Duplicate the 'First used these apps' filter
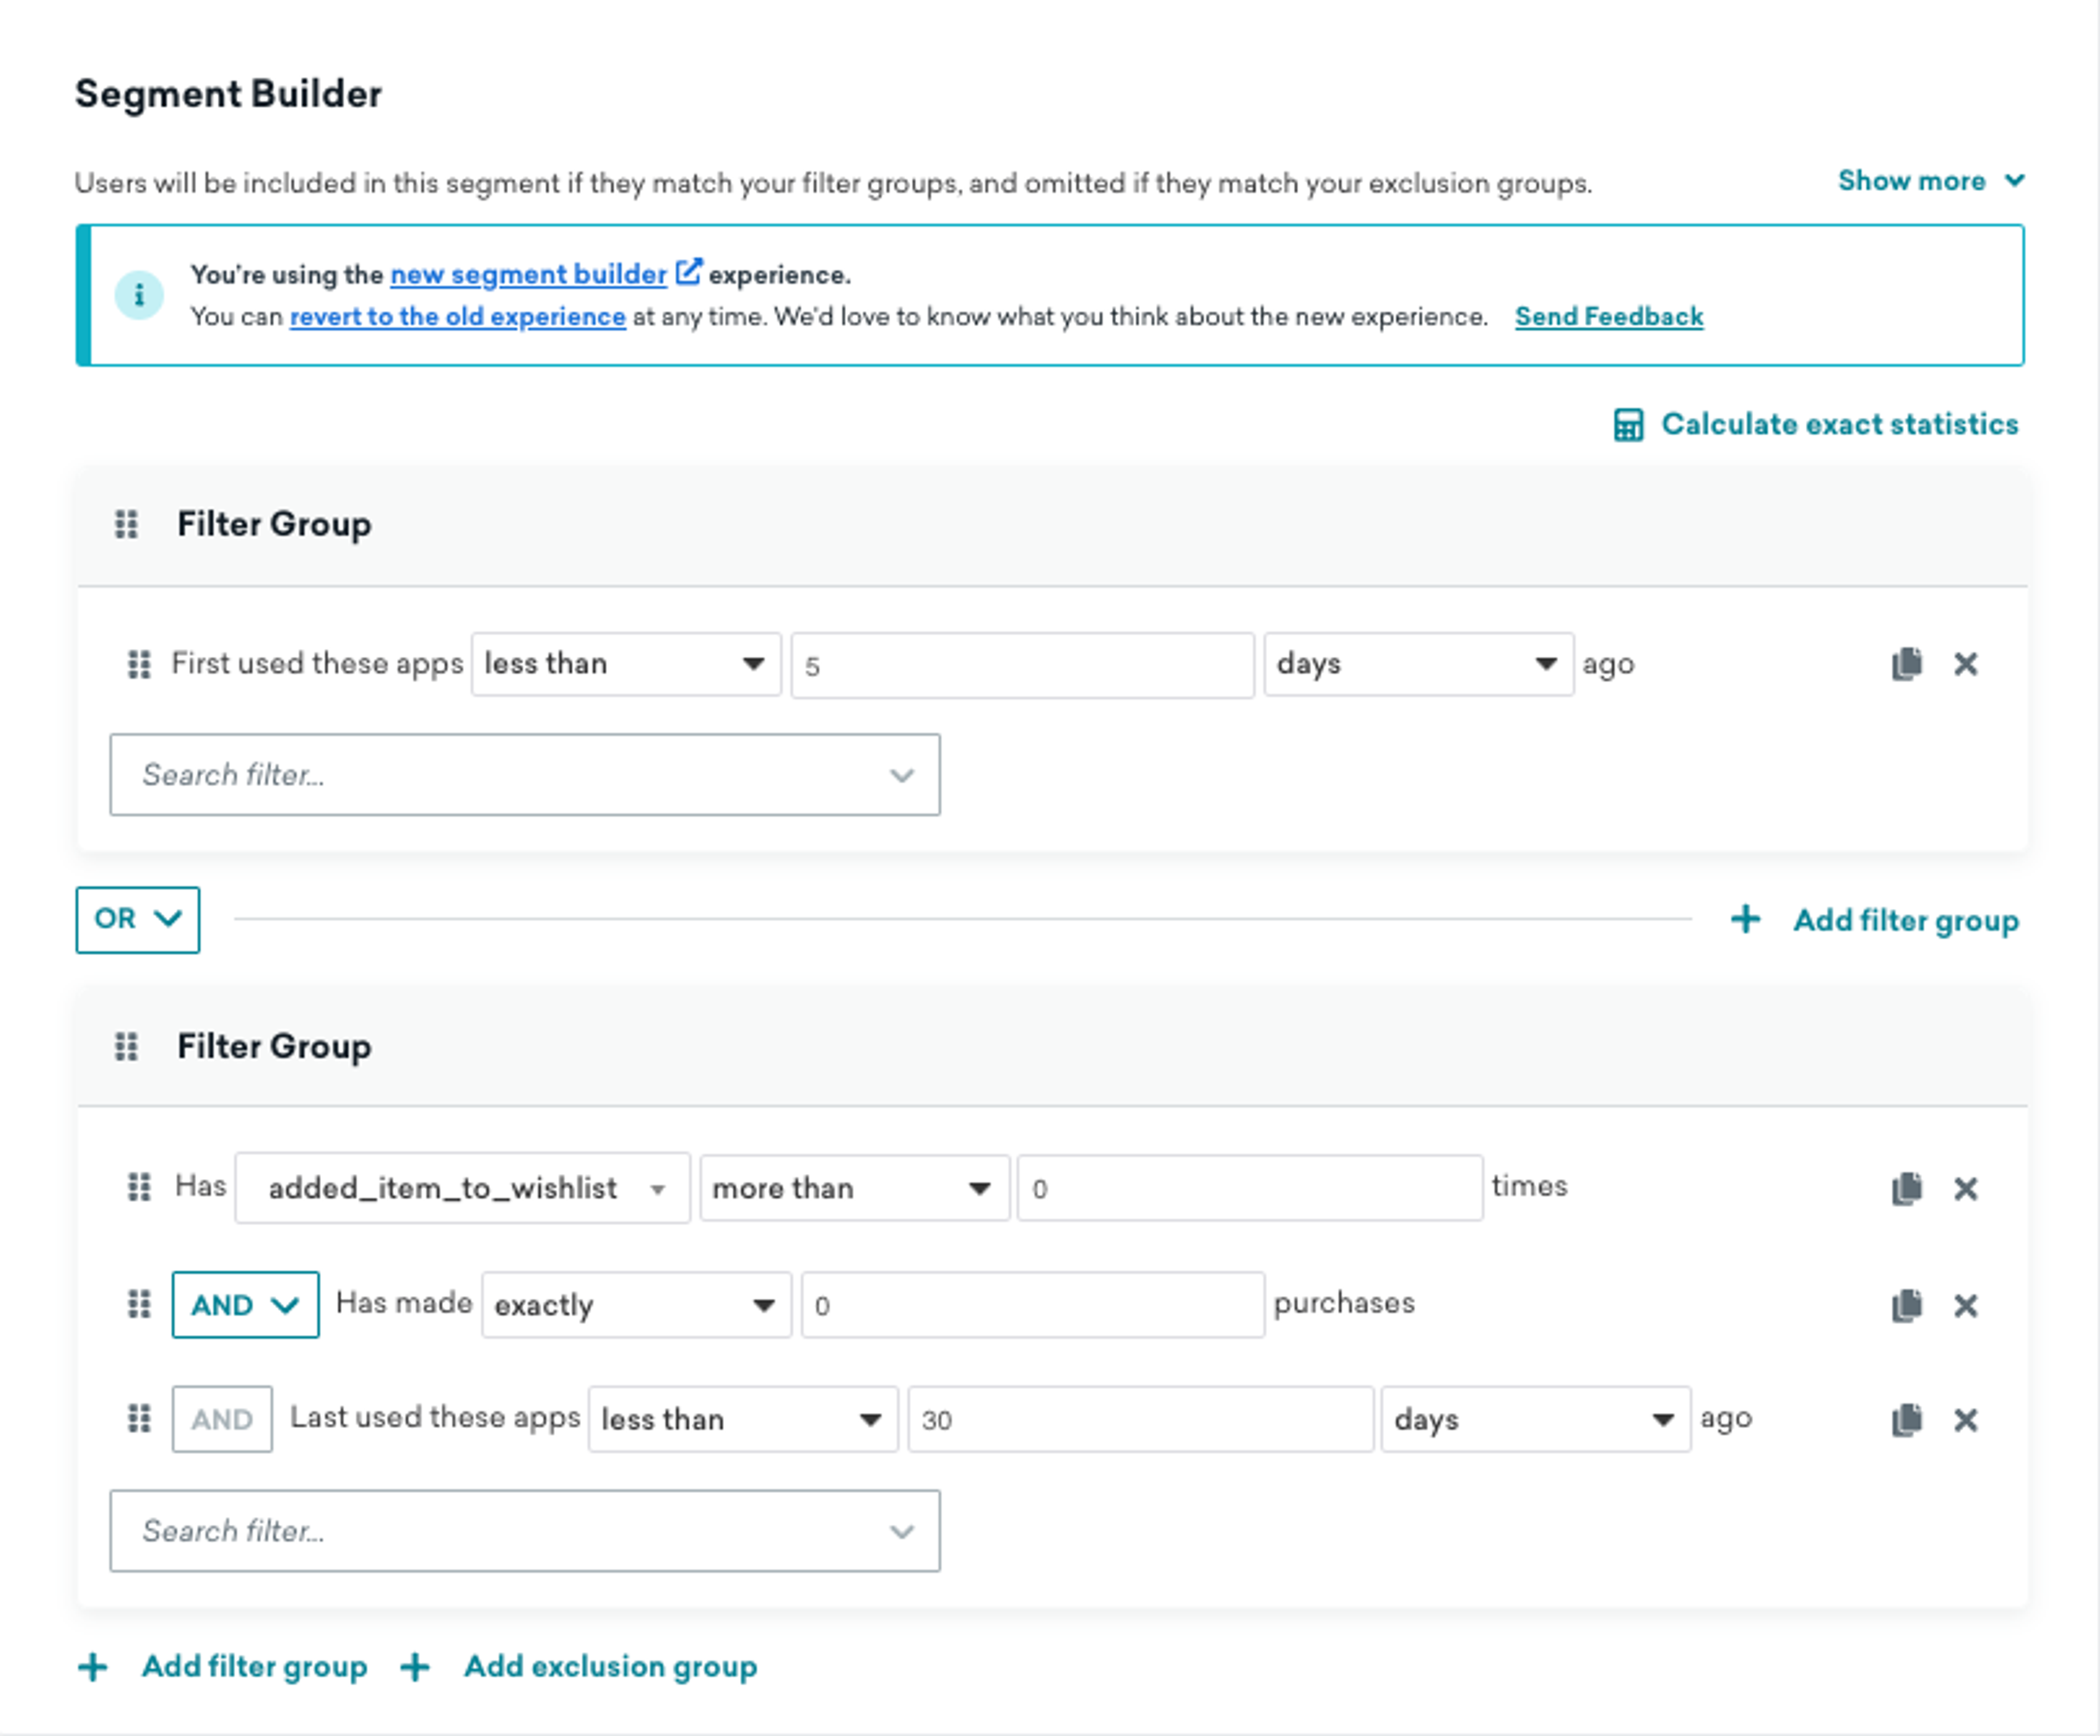2100x1736 pixels. coord(1906,664)
